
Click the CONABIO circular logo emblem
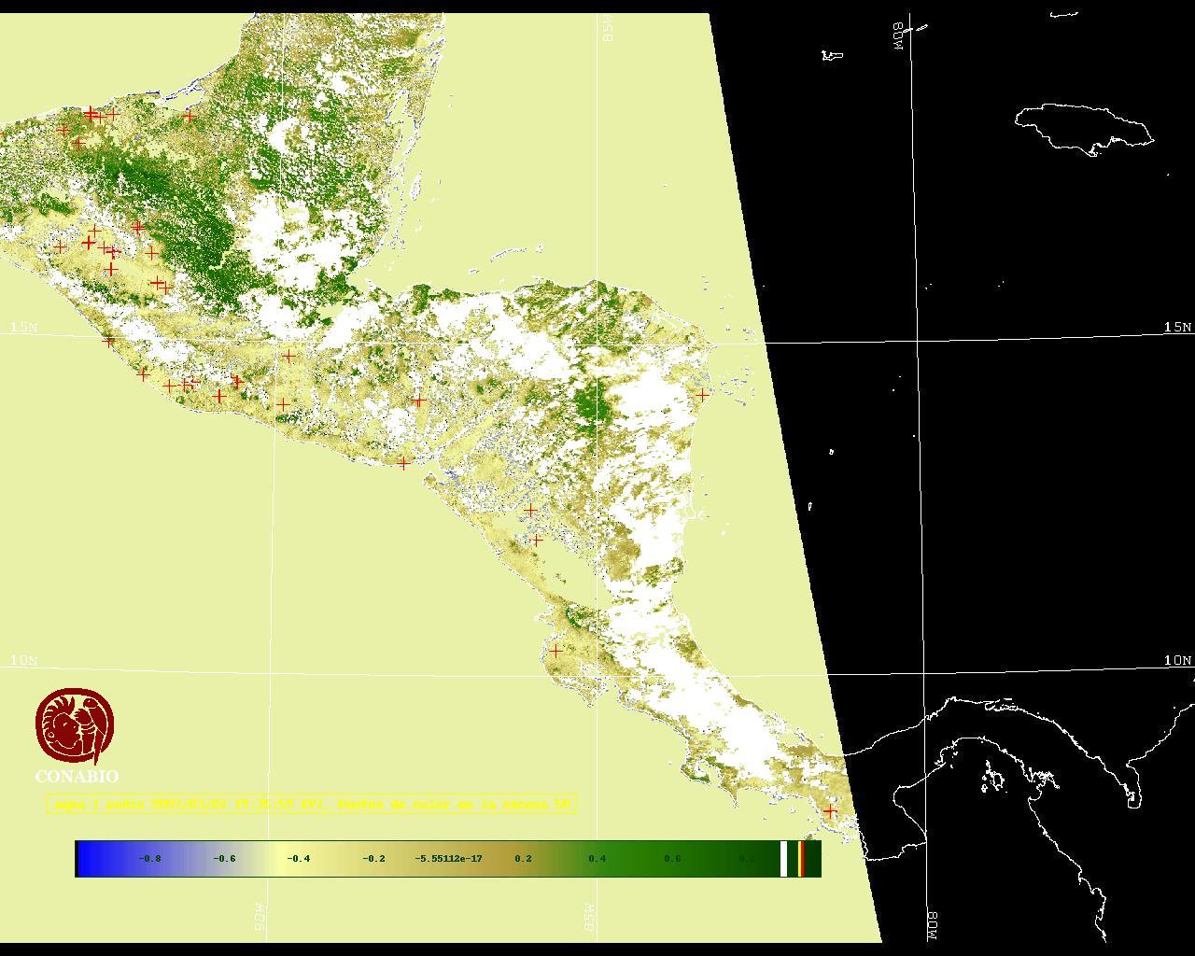click(x=75, y=725)
